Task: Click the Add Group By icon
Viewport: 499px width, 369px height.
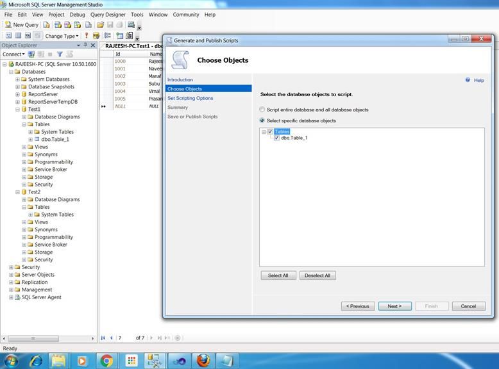Action: tap(108, 36)
